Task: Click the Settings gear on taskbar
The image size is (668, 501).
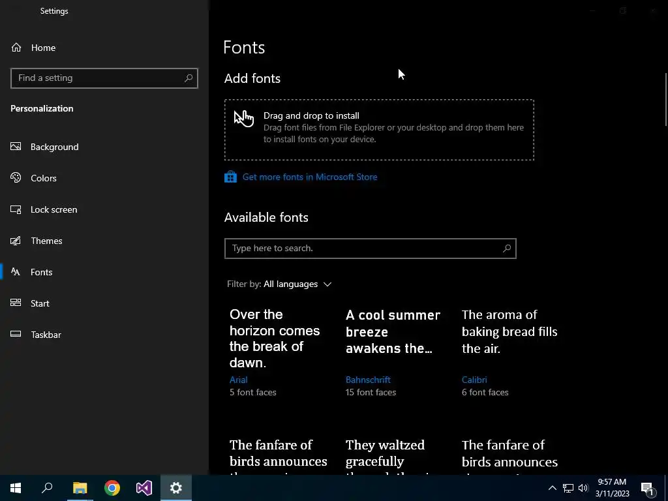Action: (176, 488)
